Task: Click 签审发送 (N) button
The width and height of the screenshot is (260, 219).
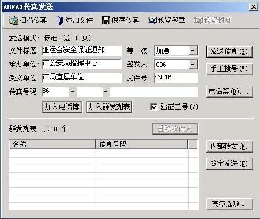Action: coord(229,164)
